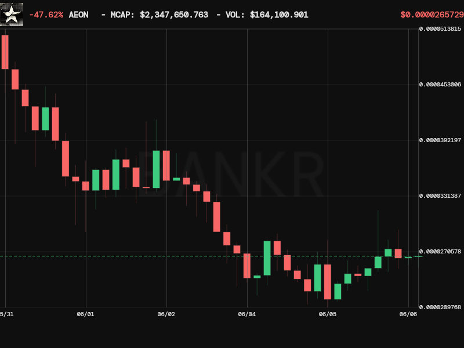Click the 0.0000270578 price axis label

point(440,252)
